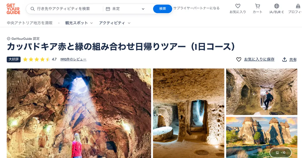This screenshot has height=158, width=302.
Task: Open the プロフィール profile icon
Action: [x=298, y=6]
